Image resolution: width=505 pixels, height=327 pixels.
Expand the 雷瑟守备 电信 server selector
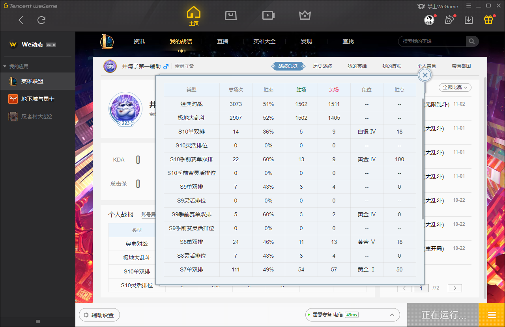[392, 315]
